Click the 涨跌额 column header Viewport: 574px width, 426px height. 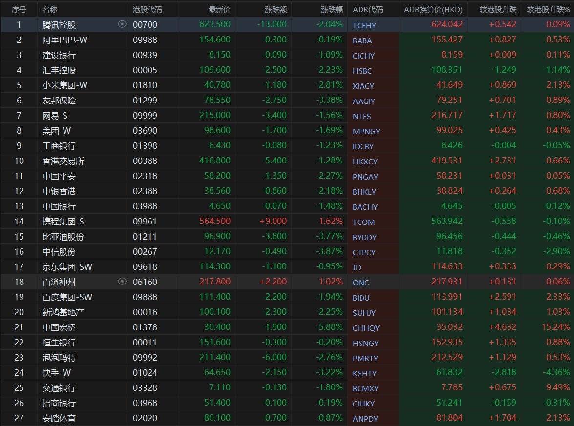pyautogui.click(x=276, y=9)
